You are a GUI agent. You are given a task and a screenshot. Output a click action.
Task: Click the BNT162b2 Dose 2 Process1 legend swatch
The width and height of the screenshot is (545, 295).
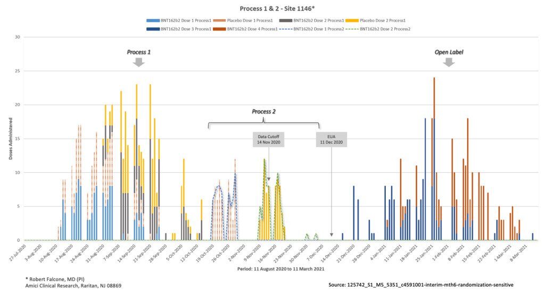coord(286,21)
